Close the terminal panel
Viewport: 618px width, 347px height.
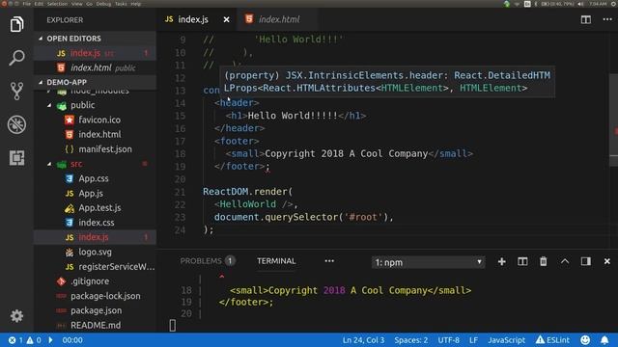607,261
